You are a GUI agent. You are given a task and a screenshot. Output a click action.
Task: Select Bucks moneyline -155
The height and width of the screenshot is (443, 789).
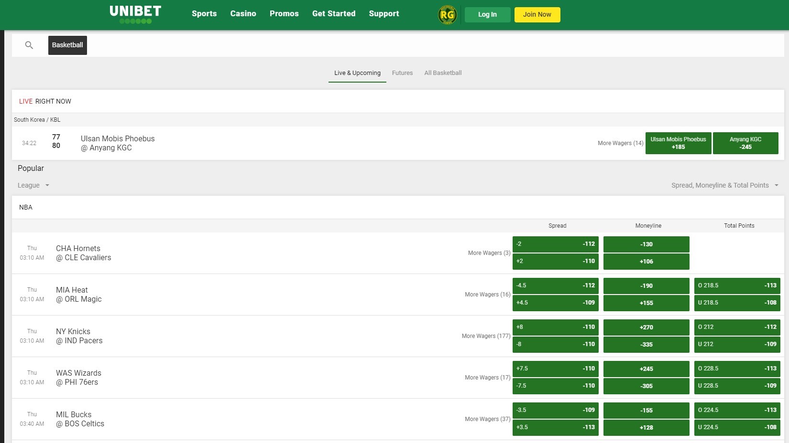tap(647, 410)
